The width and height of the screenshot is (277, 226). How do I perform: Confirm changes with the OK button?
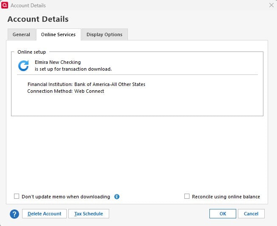point(223,214)
